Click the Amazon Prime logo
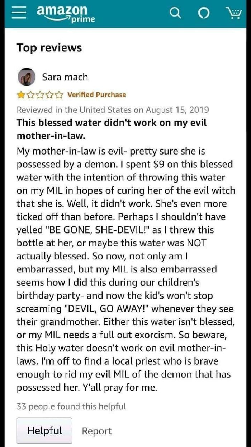251x447 pixels. click(65, 14)
